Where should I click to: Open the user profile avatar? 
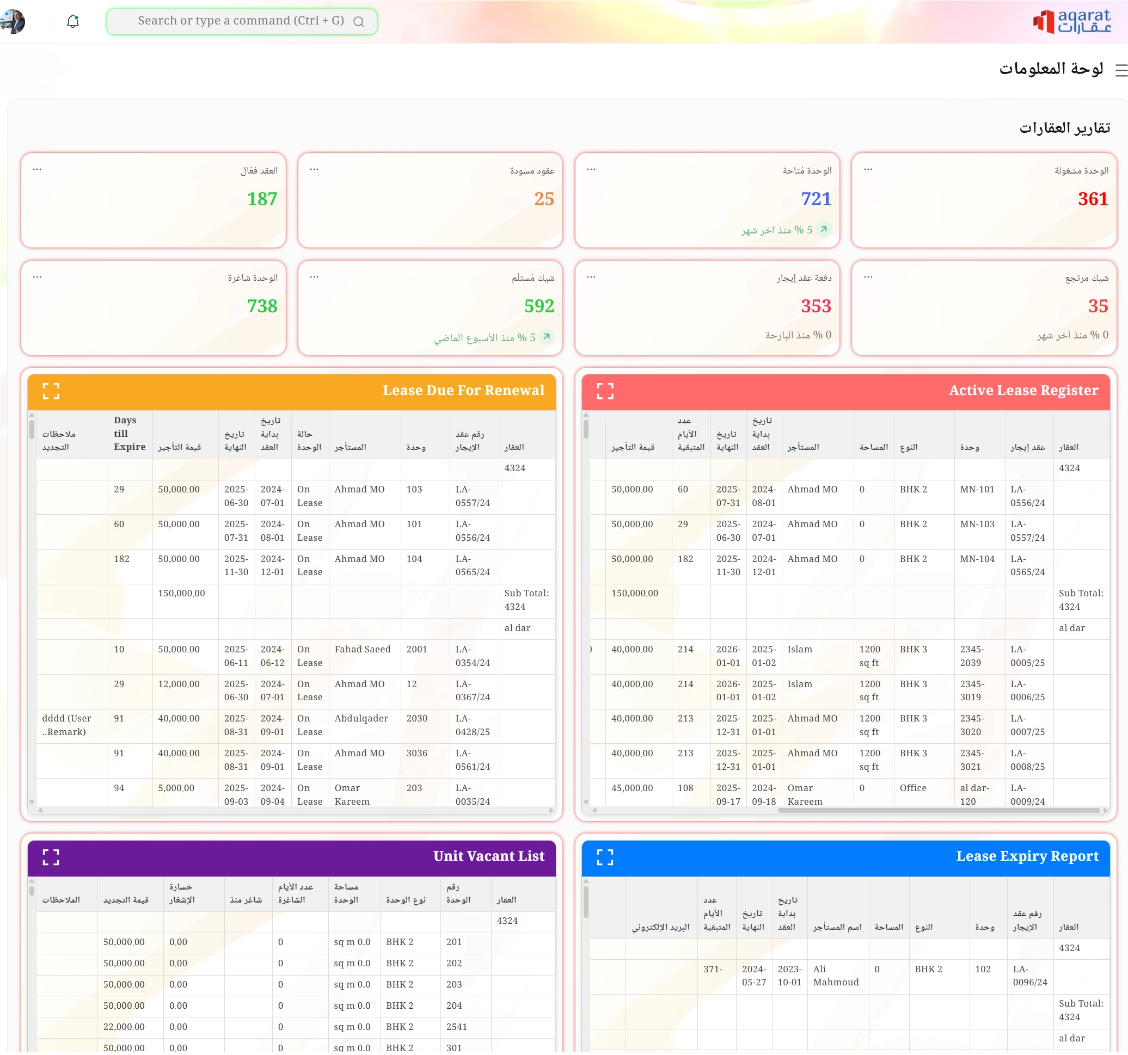pyautogui.click(x=13, y=22)
